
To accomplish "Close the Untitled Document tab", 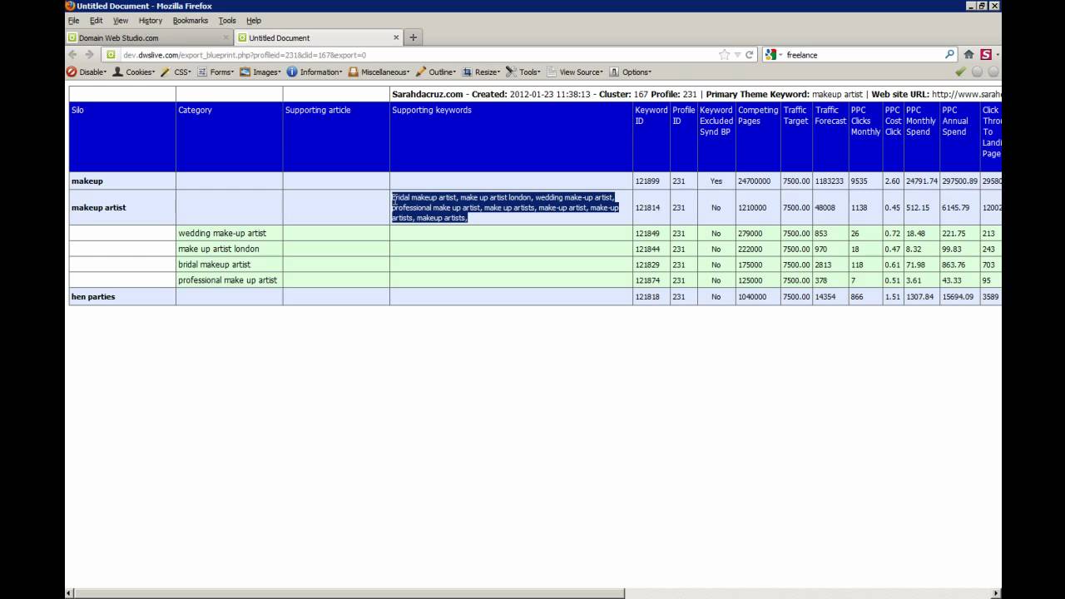I will (x=396, y=37).
